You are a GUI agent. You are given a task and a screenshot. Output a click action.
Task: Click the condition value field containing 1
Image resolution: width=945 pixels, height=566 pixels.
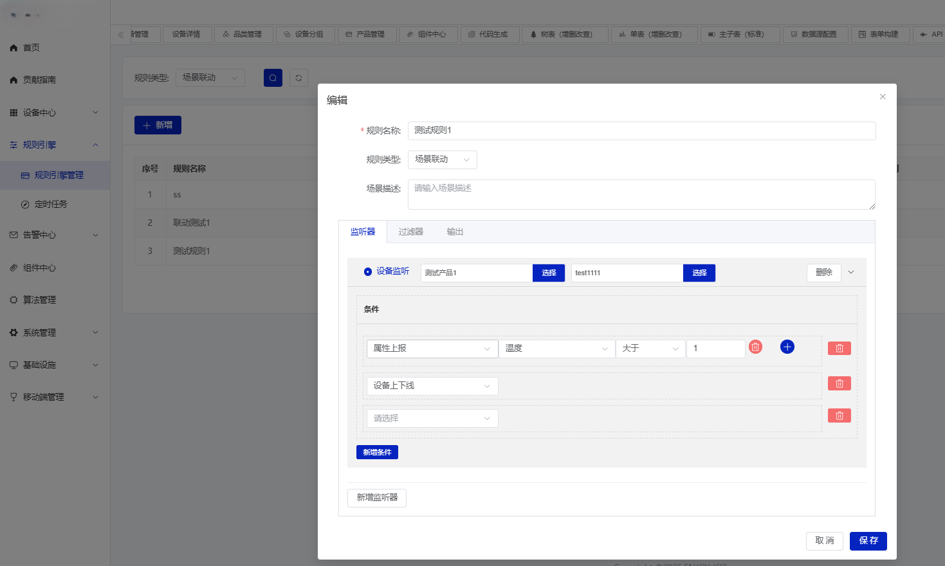[716, 349]
